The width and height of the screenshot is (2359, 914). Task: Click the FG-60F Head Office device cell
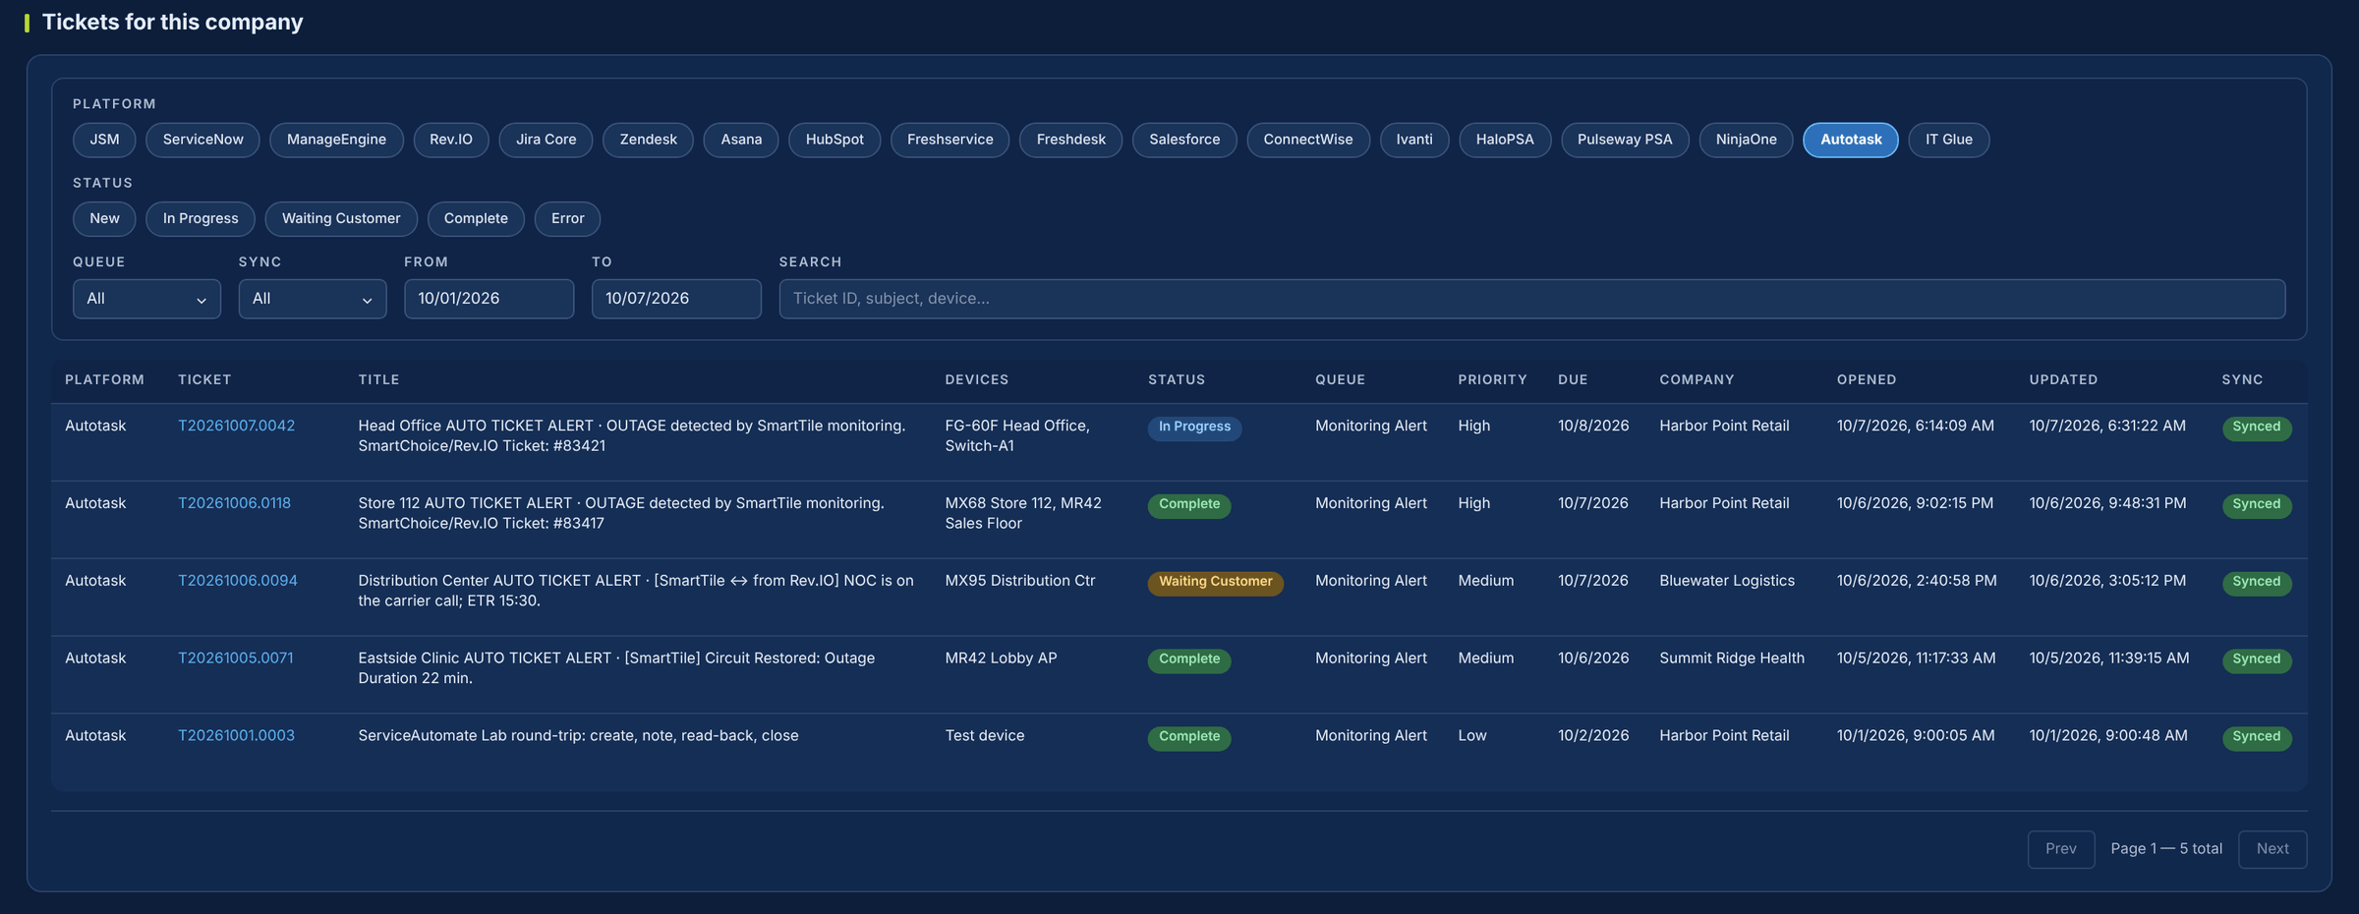[x=1017, y=435]
